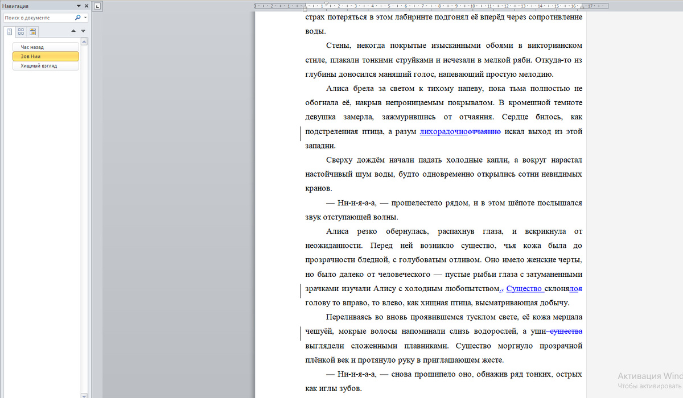Click struck-through word 'отчаянно'
Image resolution: width=683 pixels, height=398 pixels.
tap(484, 131)
